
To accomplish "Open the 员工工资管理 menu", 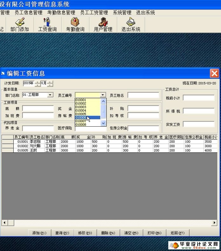I will pos(94,12).
